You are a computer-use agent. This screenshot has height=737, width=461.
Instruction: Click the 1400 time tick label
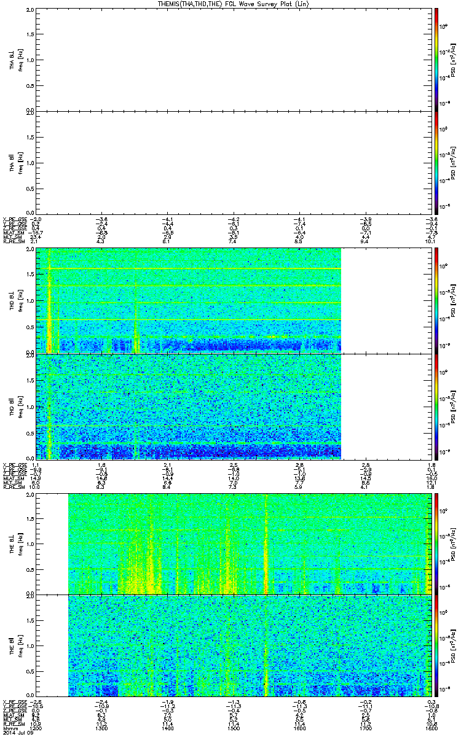(x=167, y=729)
